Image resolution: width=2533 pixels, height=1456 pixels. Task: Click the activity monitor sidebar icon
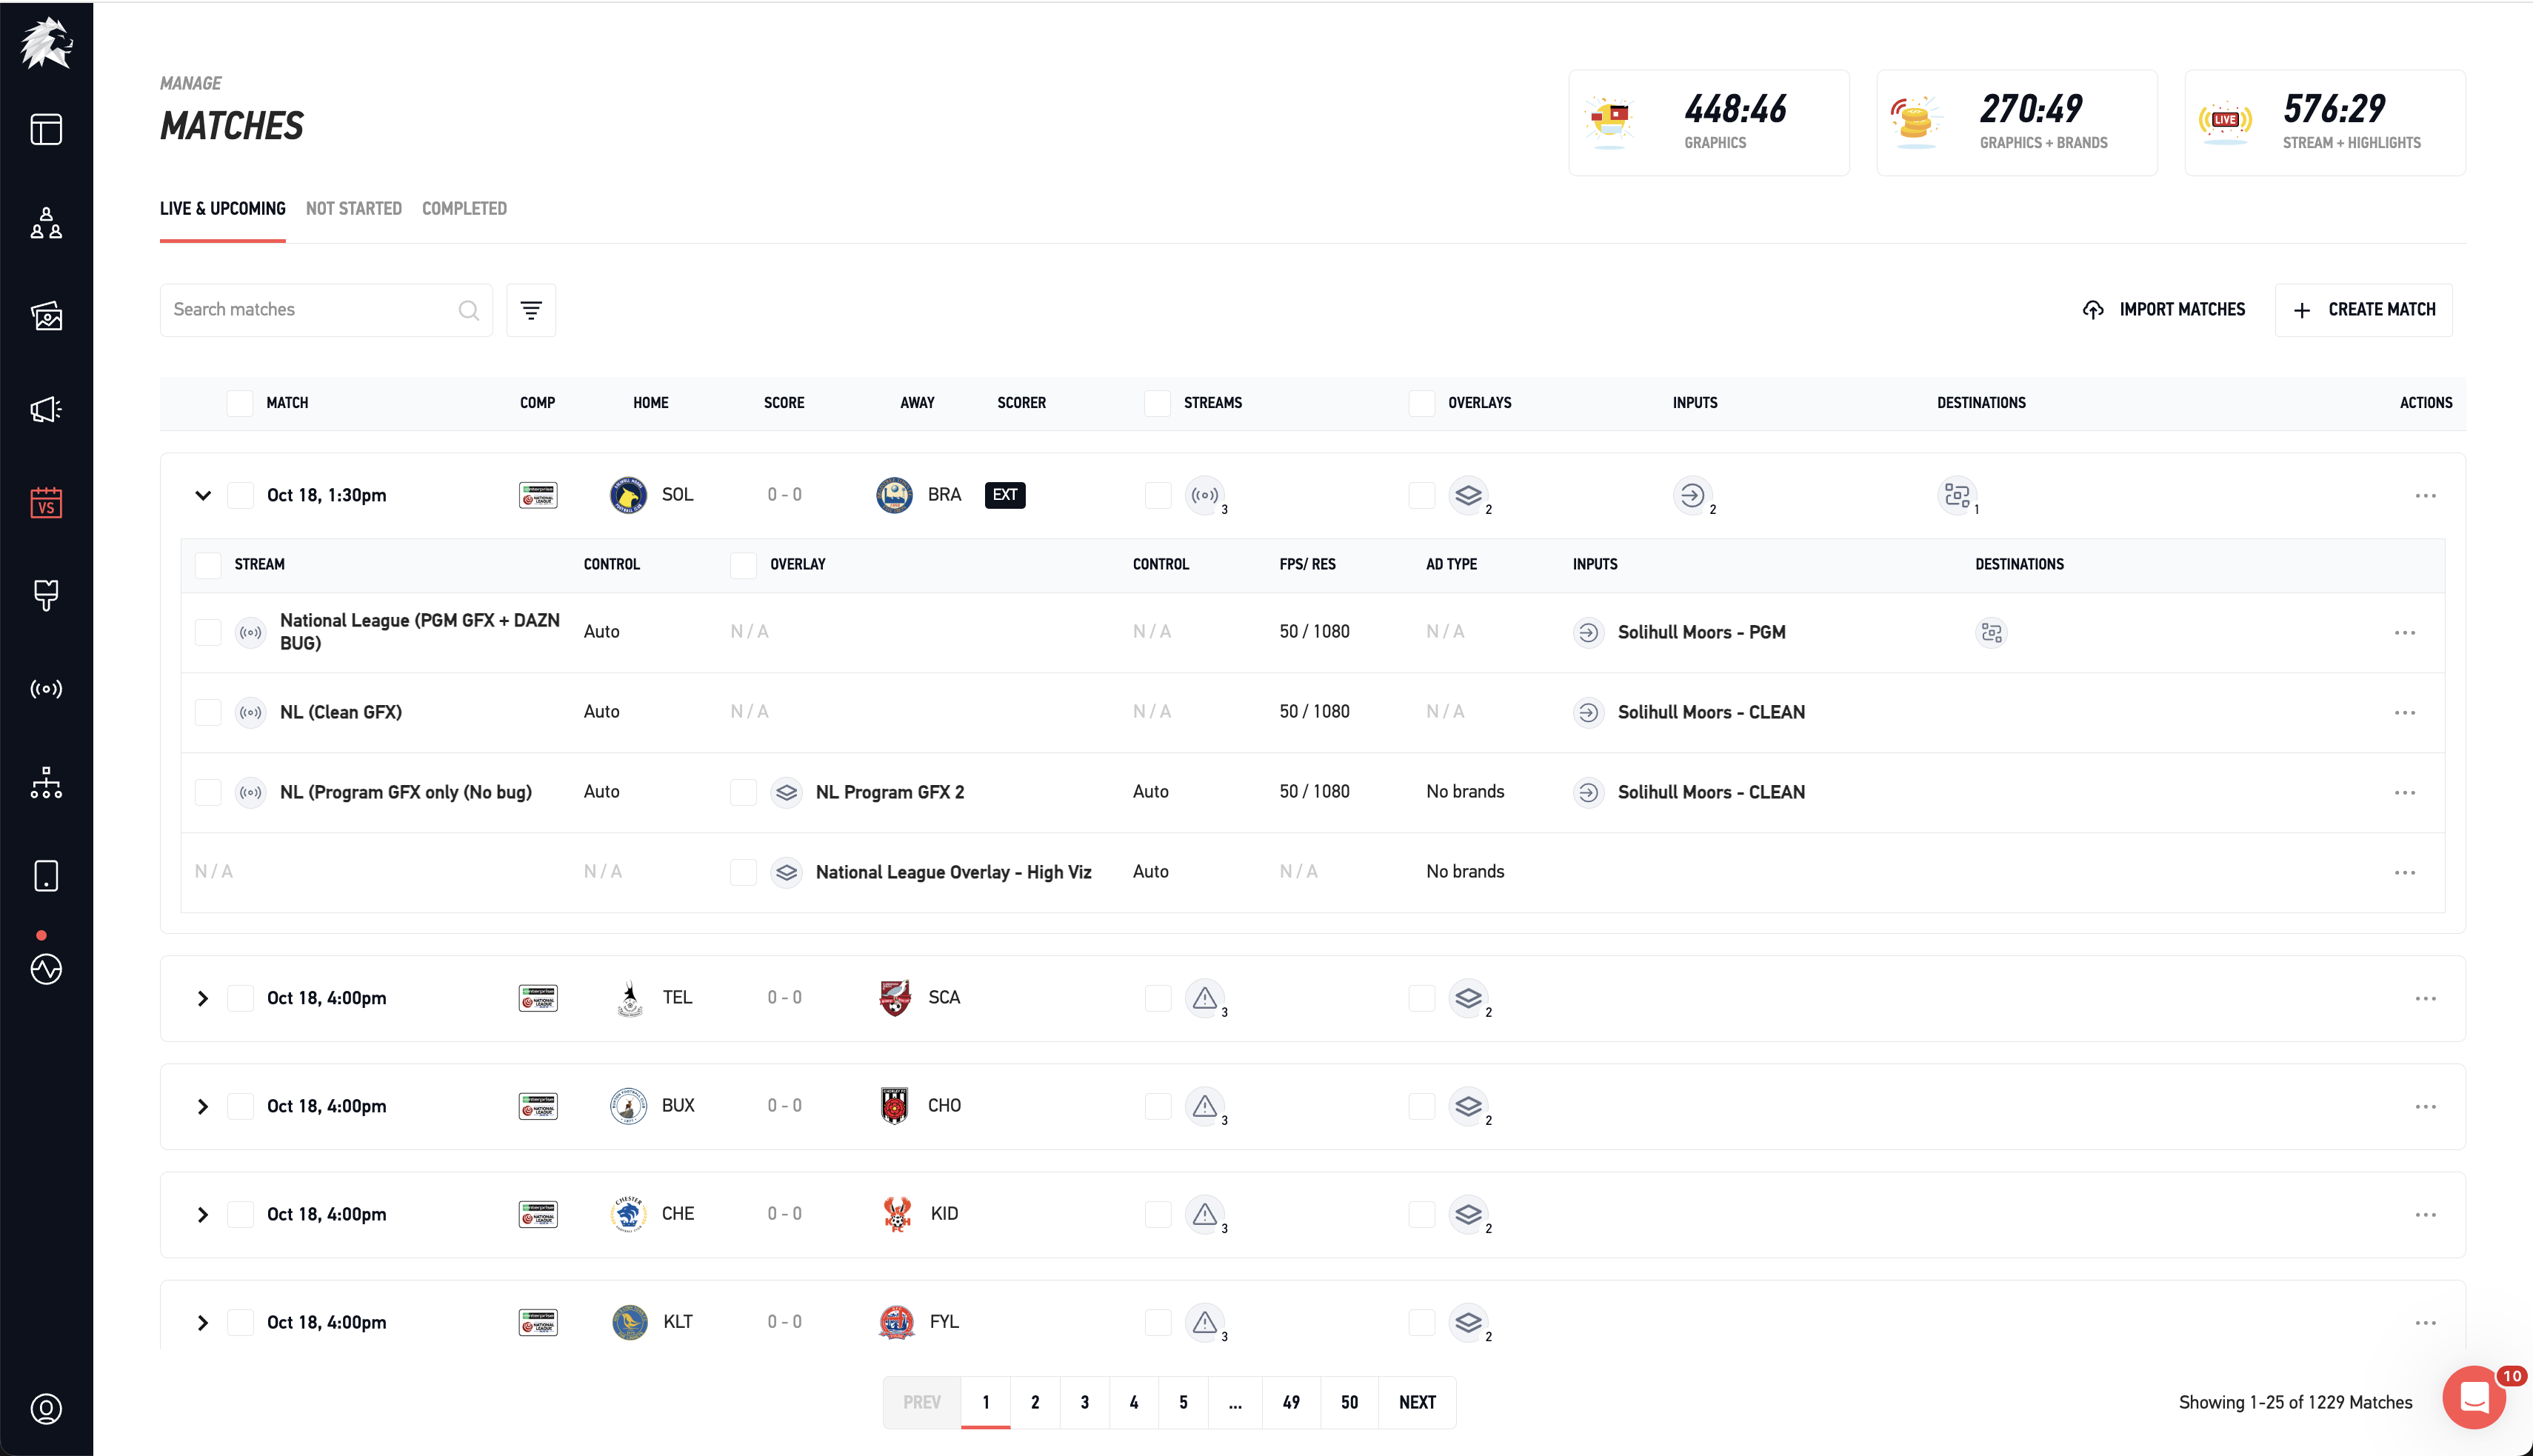pyautogui.click(x=46, y=969)
